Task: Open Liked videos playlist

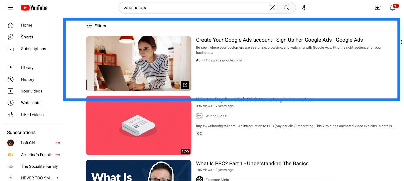Action: coord(33,115)
